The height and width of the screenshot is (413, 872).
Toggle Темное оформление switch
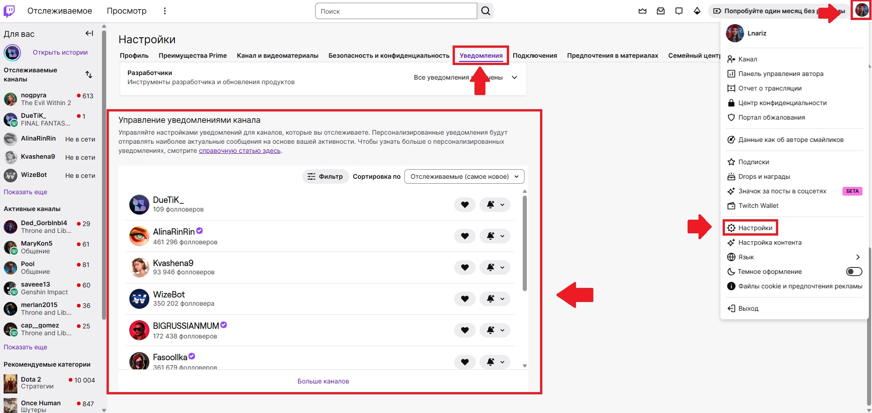coord(854,272)
